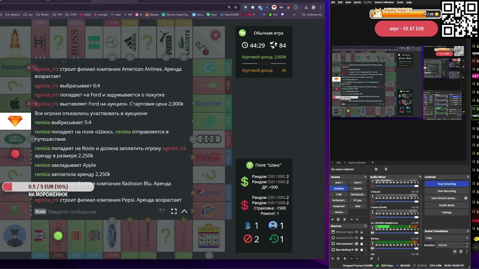
Task: Bookmark this page with the star icon
Action: [x=236, y=7]
